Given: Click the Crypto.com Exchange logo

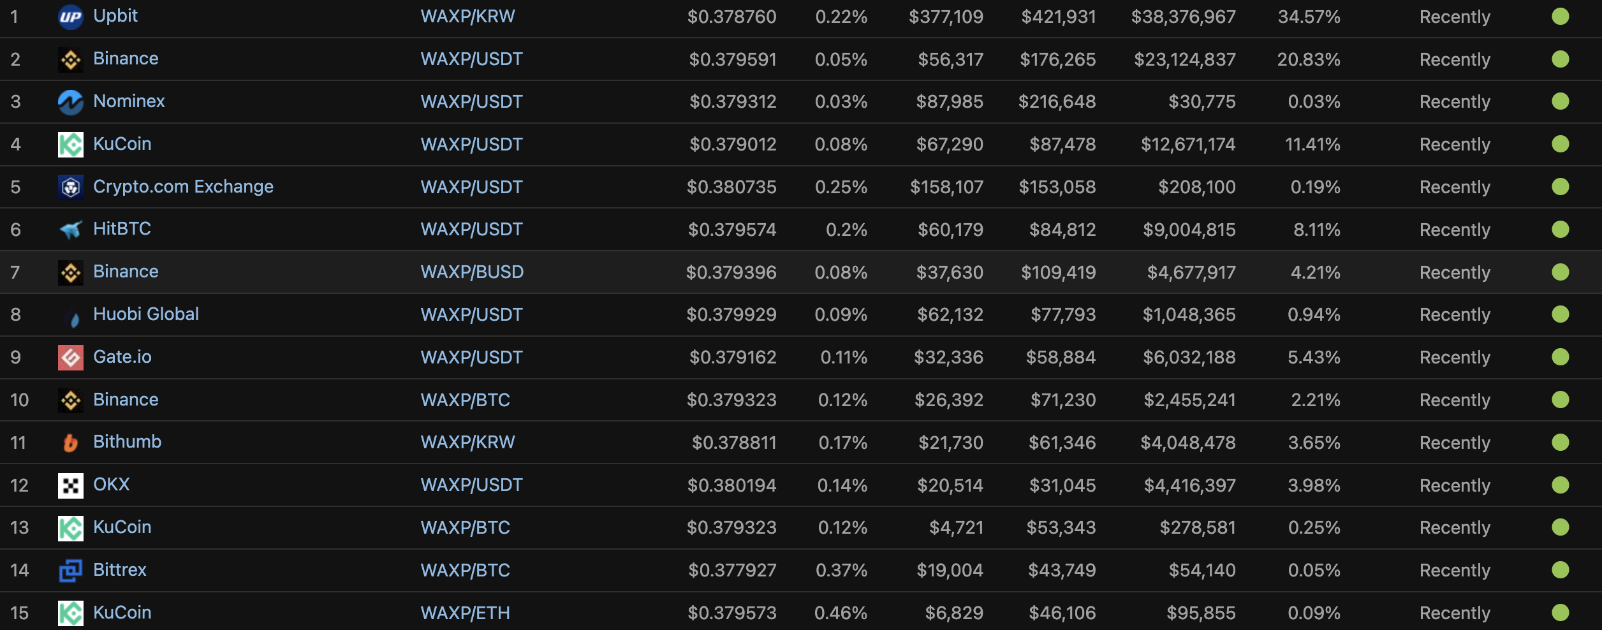Looking at the screenshot, I should (x=71, y=187).
